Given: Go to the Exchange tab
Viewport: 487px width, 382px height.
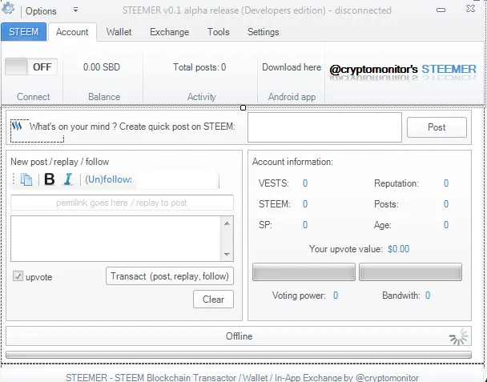Looking at the screenshot, I should point(170,32).
